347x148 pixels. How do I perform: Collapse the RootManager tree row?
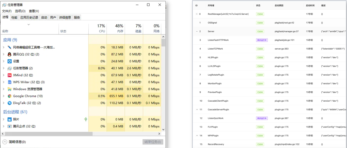point(197,14)
